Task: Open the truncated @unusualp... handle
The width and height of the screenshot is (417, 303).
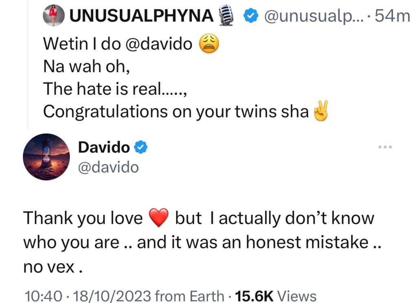Action: click(x=313, y=16)
